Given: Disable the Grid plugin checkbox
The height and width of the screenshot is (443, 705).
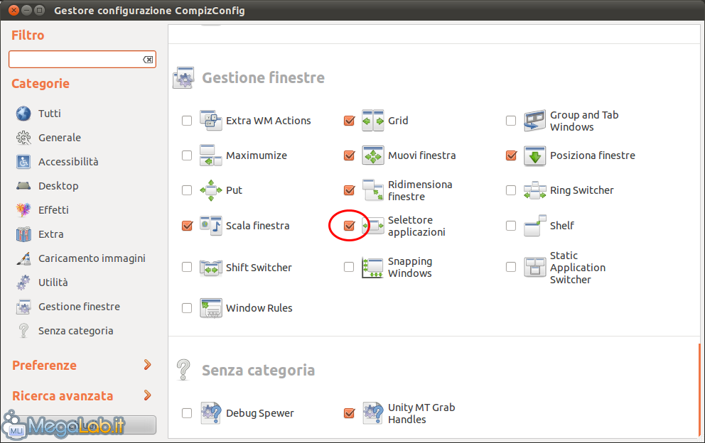Looking at the screenshot, I should (349, 121).
